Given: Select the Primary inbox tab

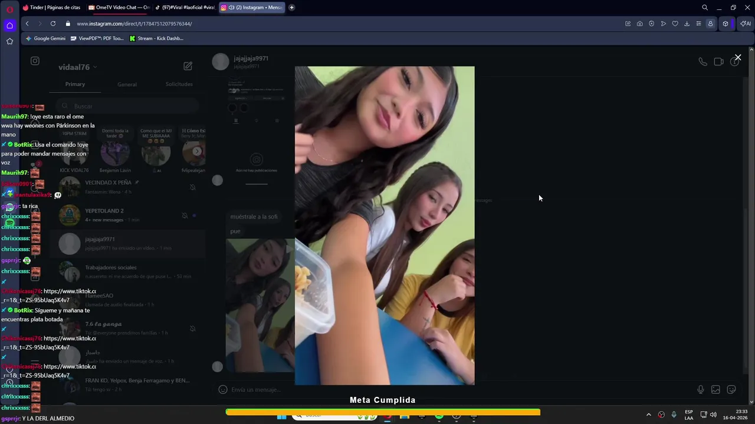Looking at the screenshot, I should [x=75, y=84].
